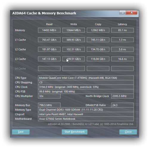Click the Write column header

(74, 24)
